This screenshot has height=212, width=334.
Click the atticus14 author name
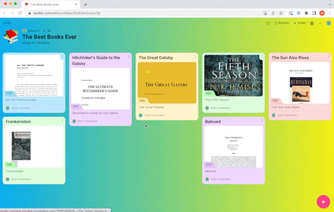(x=34, y=31)
